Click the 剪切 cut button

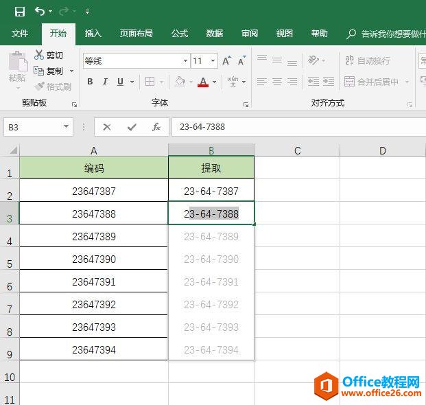click(49, 56)
